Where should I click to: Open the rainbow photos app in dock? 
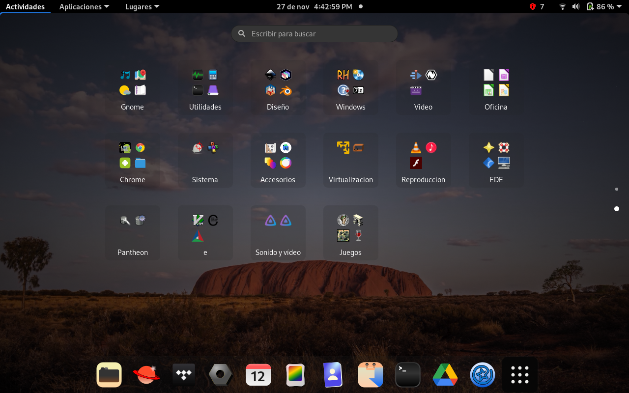pos(296,375)
